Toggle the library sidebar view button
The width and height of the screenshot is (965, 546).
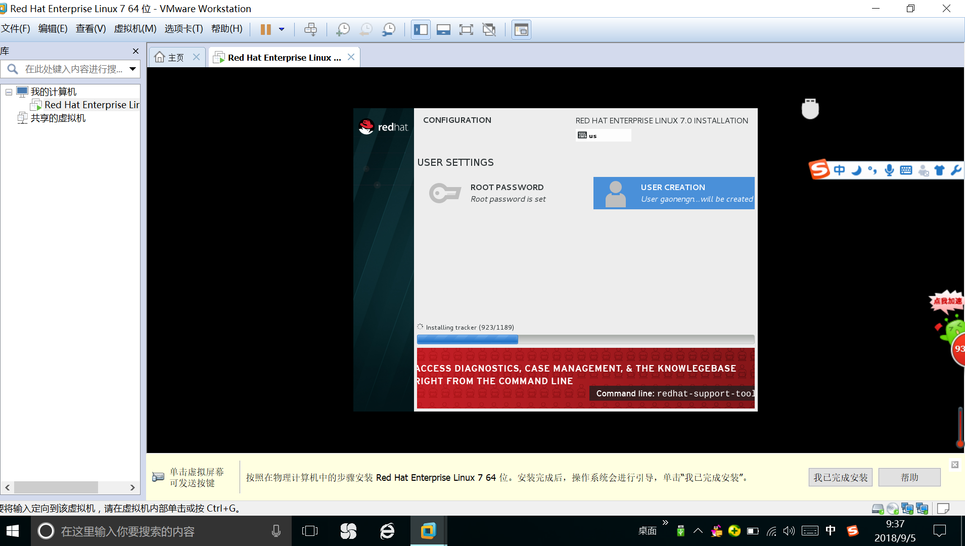[421, 29]
